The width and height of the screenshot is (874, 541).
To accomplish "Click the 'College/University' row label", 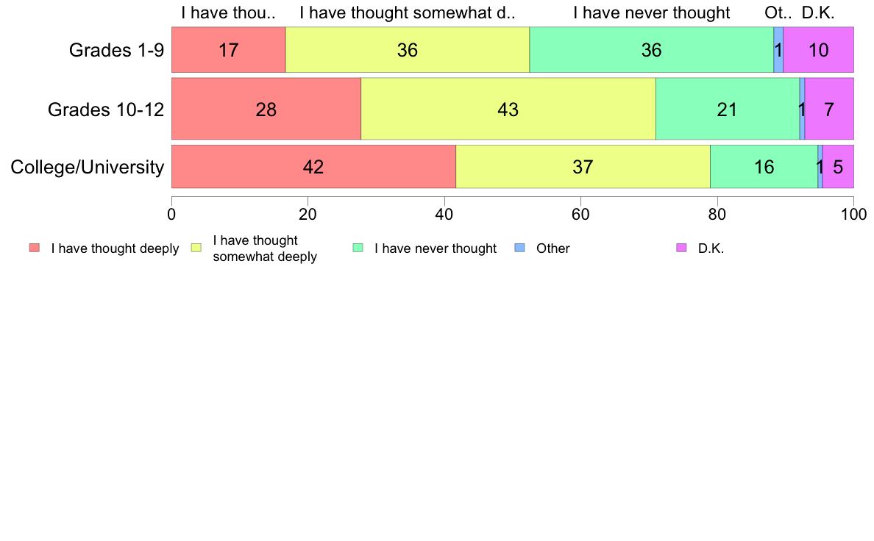I will pyautogui.click(x=88, y=167).
